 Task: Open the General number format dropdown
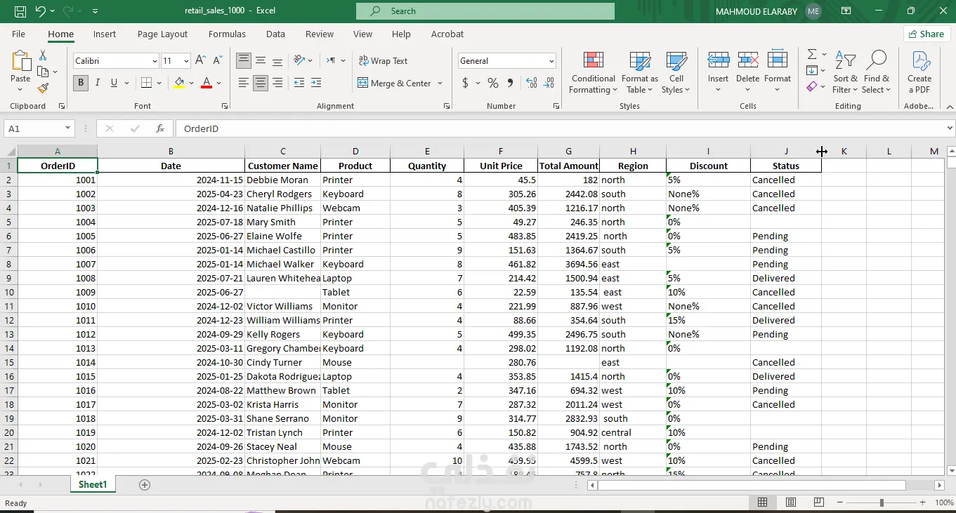tap(551, 61)
